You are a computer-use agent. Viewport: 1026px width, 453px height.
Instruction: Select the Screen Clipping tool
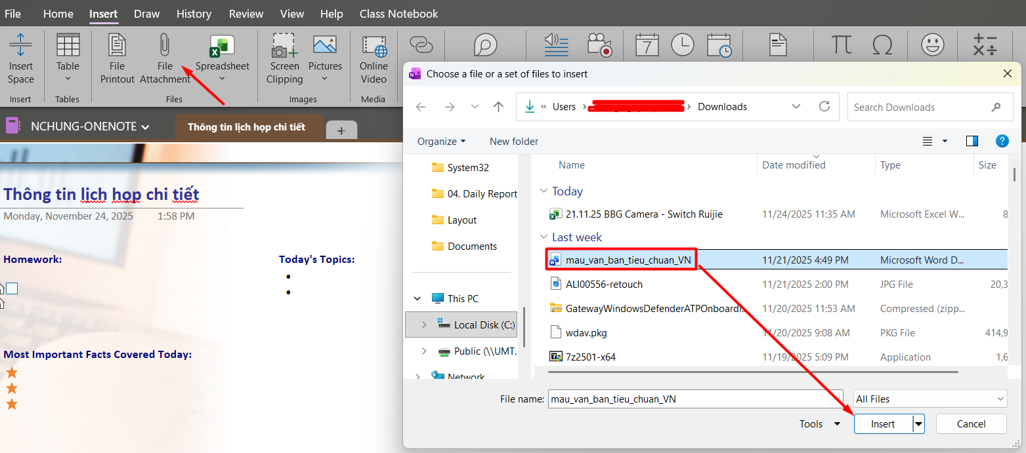(284, 46)
